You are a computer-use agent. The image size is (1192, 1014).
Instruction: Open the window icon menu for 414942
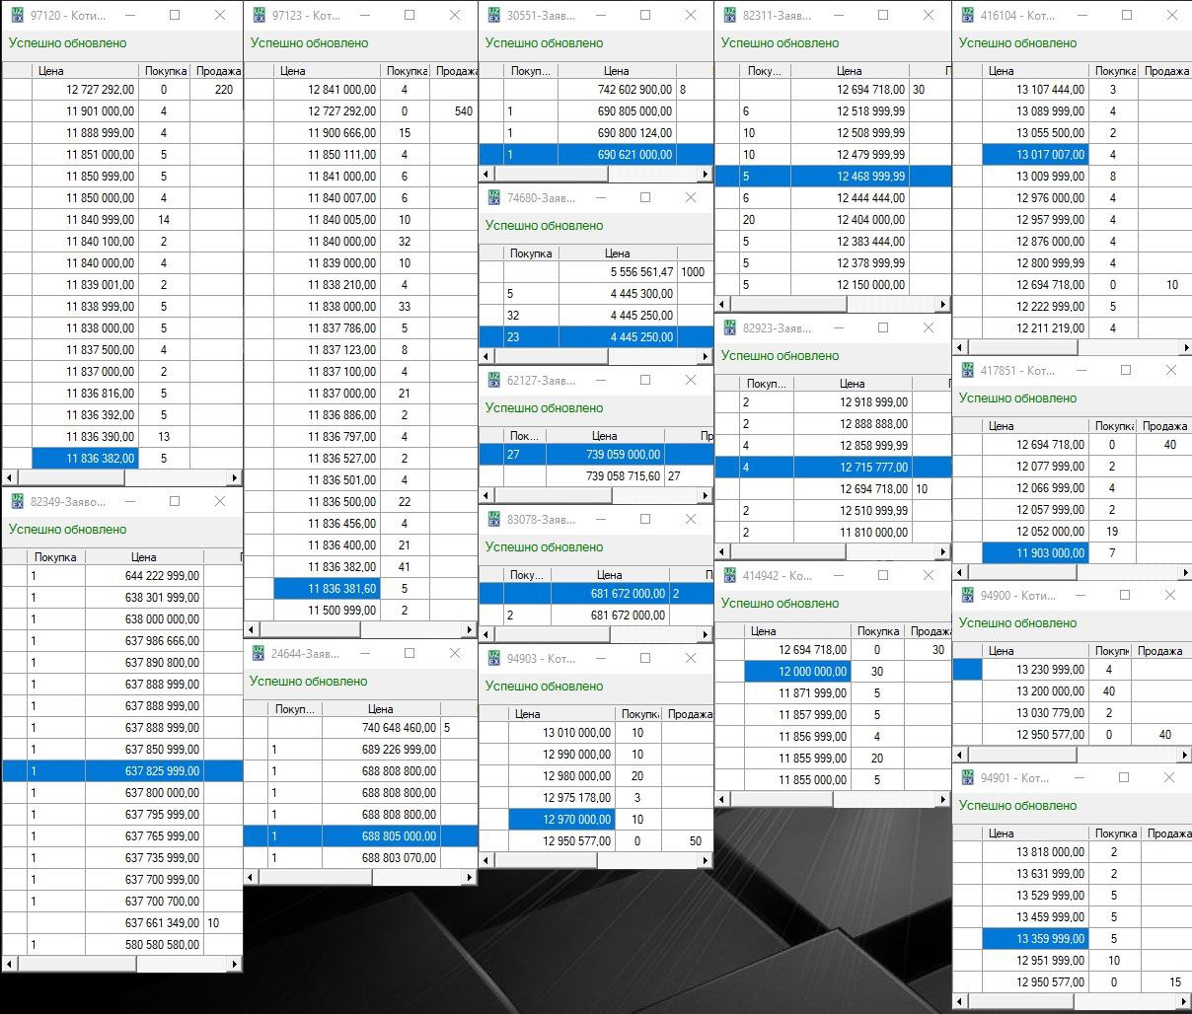(729, 575)
